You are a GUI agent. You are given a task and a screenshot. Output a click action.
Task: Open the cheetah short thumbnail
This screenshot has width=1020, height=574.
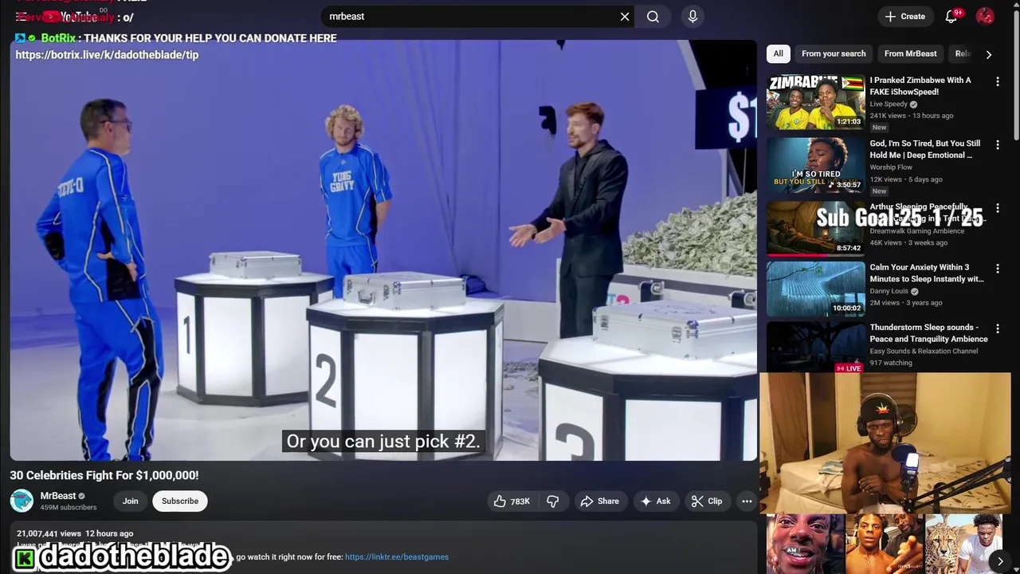pos(963,544)
